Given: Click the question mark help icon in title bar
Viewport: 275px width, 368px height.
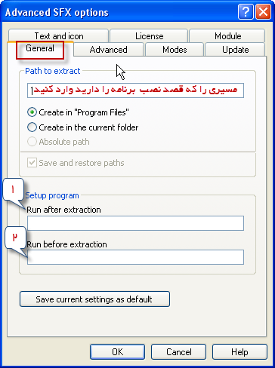Looking at the screenshot, I should 246,12.
